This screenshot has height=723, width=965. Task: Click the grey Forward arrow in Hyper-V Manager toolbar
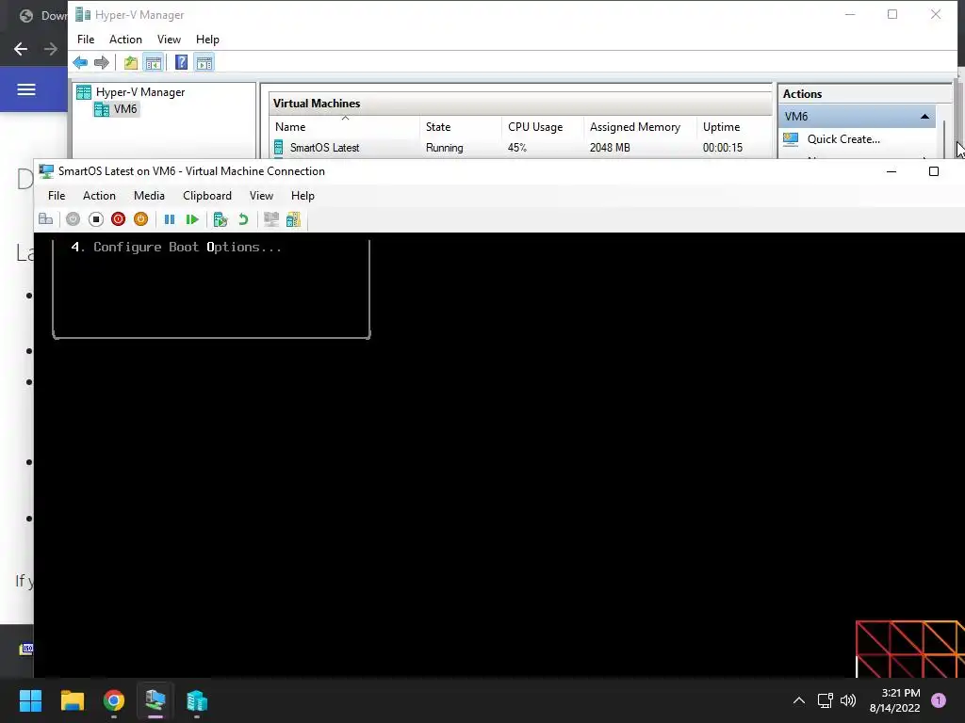coord(102,62)
